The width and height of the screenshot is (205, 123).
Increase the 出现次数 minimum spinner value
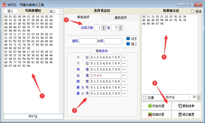coord(104,27)
